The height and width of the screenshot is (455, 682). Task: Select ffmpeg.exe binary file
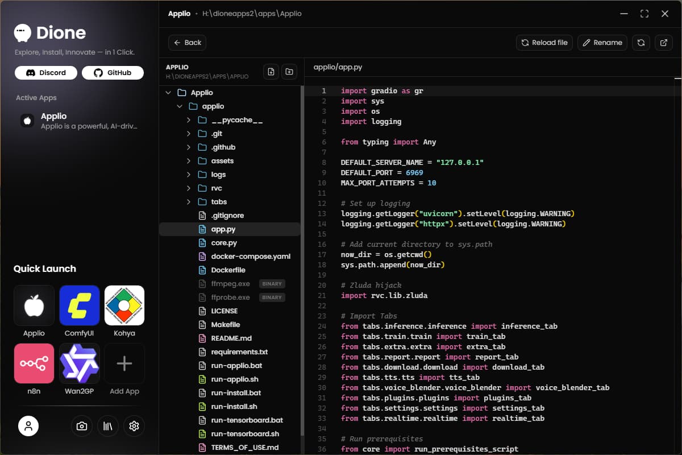[x=230, y=284]
